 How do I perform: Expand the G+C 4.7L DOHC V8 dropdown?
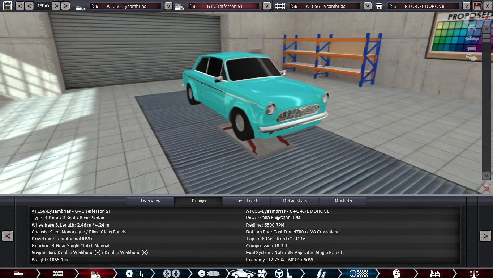click(466, 6)
